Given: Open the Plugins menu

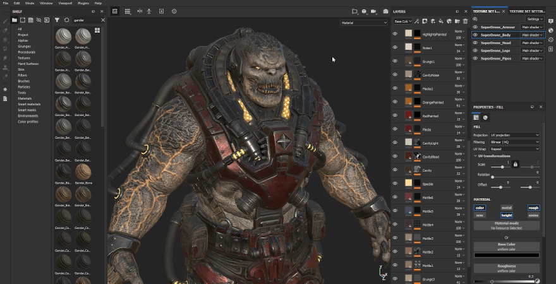Looking at the screenshot, I should click(83, 3).
